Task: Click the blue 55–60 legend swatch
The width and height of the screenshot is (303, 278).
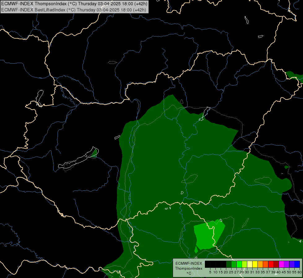Action: coord(297,264)
